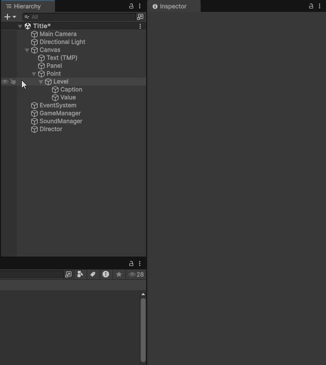Viewport: 326px width, 365px height.
Task: Collapse the Point object's children
Action: pos(34,74)
